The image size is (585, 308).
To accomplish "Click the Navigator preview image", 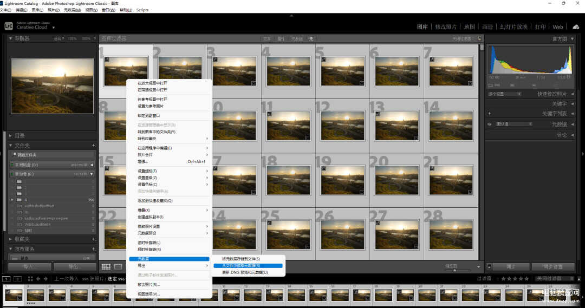I will click(x=52, y=86).
